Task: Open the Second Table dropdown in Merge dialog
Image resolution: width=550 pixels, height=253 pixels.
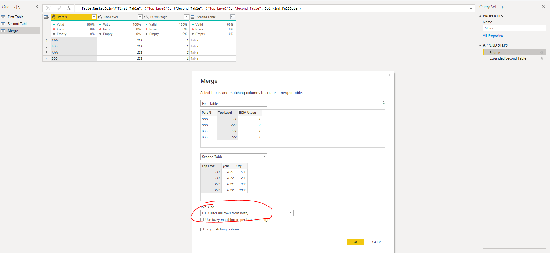Action: 234,157
